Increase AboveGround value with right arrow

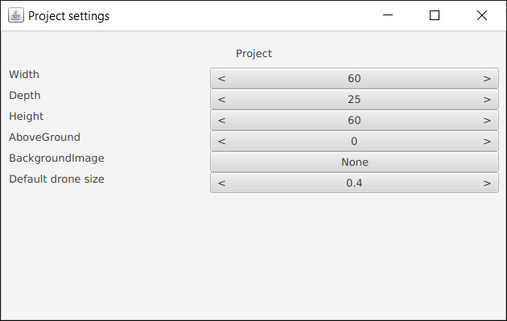pos(487,142)
